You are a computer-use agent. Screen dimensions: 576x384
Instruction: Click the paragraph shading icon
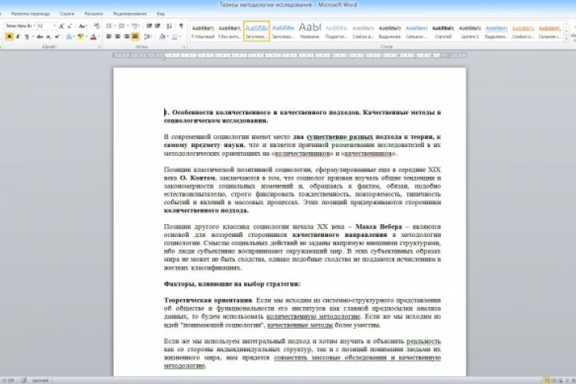(x=162, y=36)
